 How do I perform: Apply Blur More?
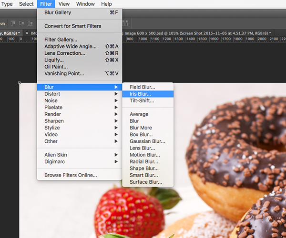click(x=148, y=128)
